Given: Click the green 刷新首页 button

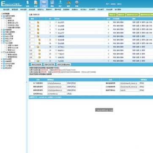Looking at the screenshot, I should pos(121,15).
